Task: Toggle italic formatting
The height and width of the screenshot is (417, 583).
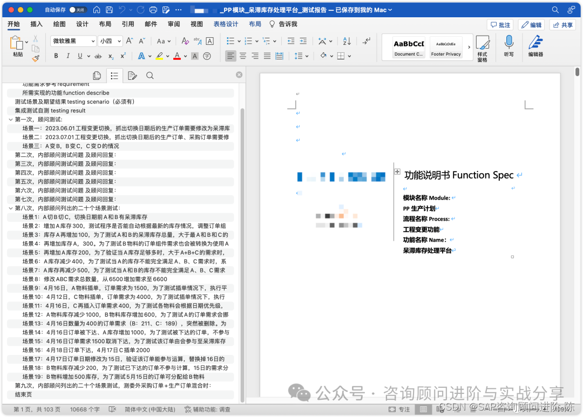Action: point(67,56)
